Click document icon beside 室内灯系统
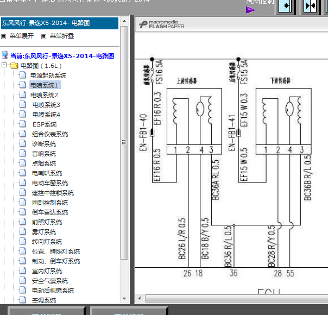This screenshot has height=315, width=328. pos(23,270)
